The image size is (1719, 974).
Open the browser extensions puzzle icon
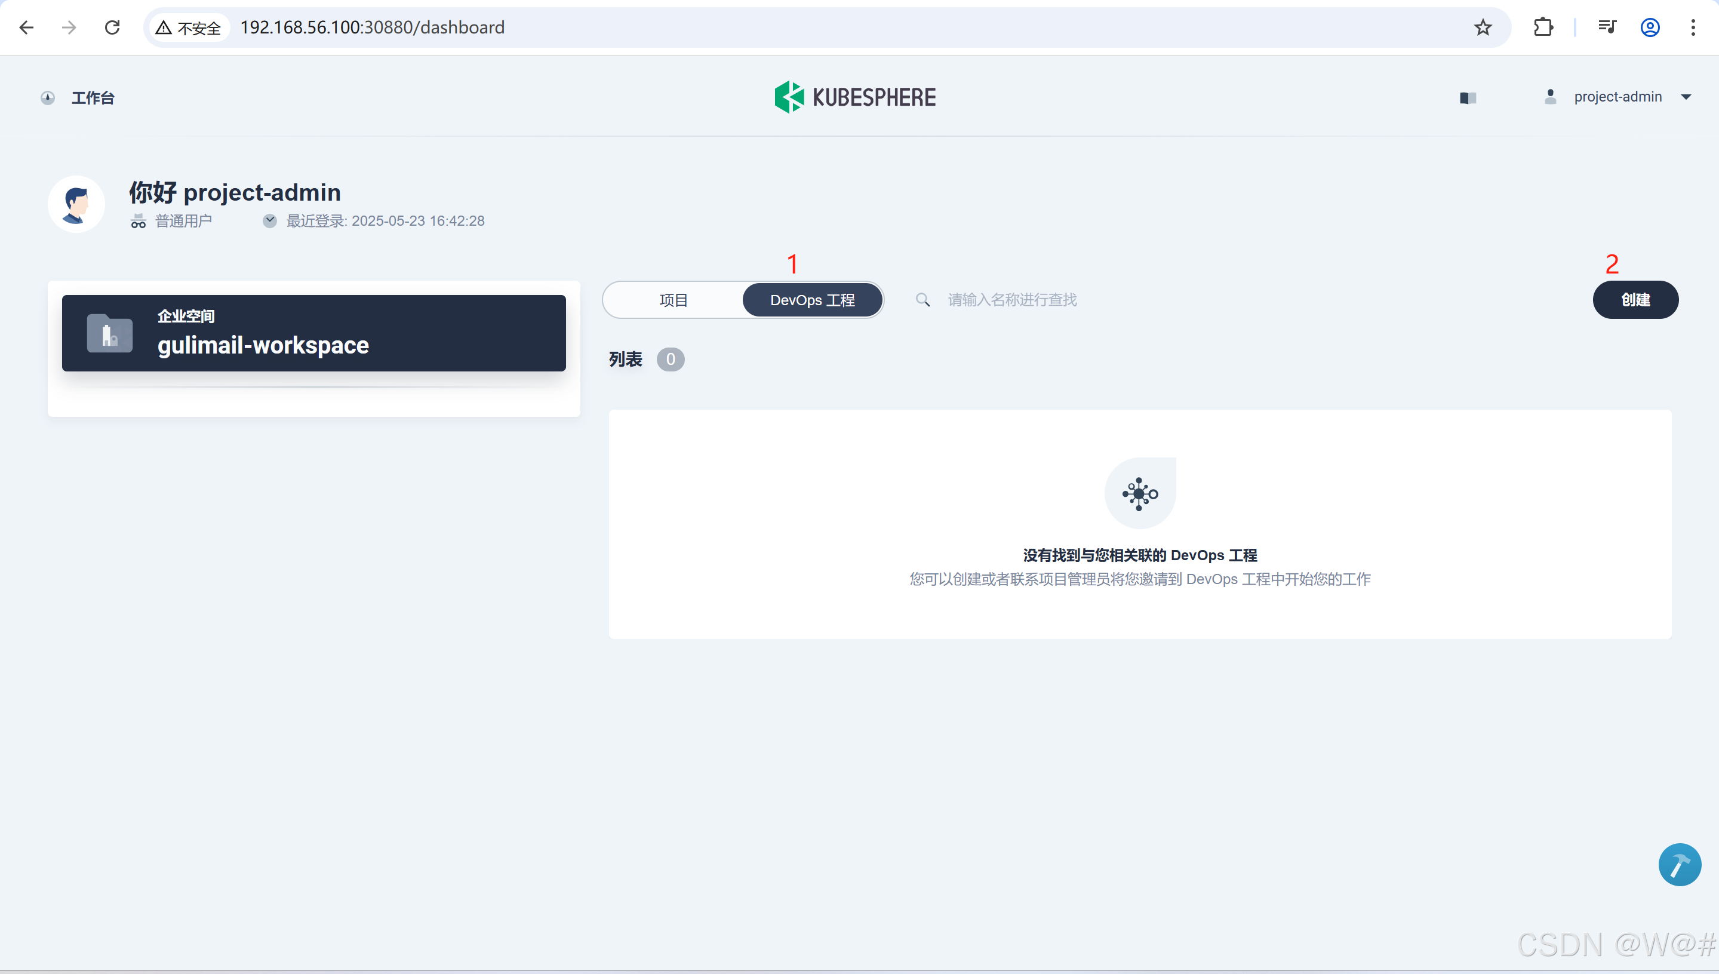1542,27
